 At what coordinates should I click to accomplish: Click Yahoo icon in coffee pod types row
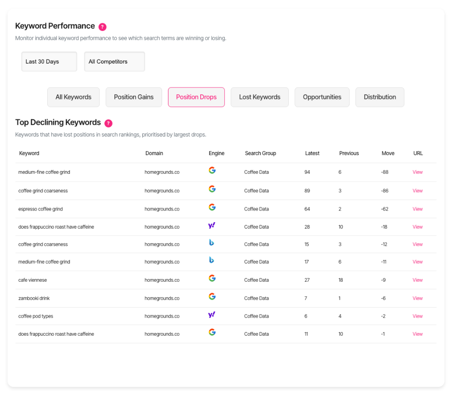tap(212, 315)
